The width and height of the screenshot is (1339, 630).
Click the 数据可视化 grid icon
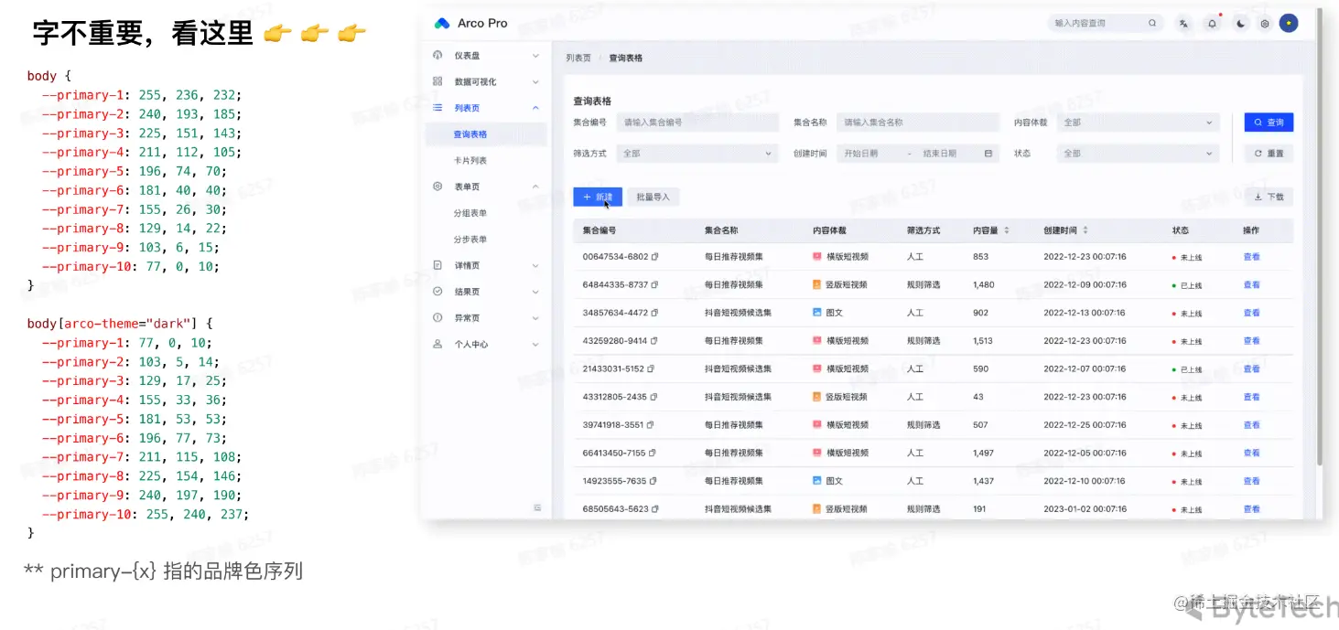point(437,81)
